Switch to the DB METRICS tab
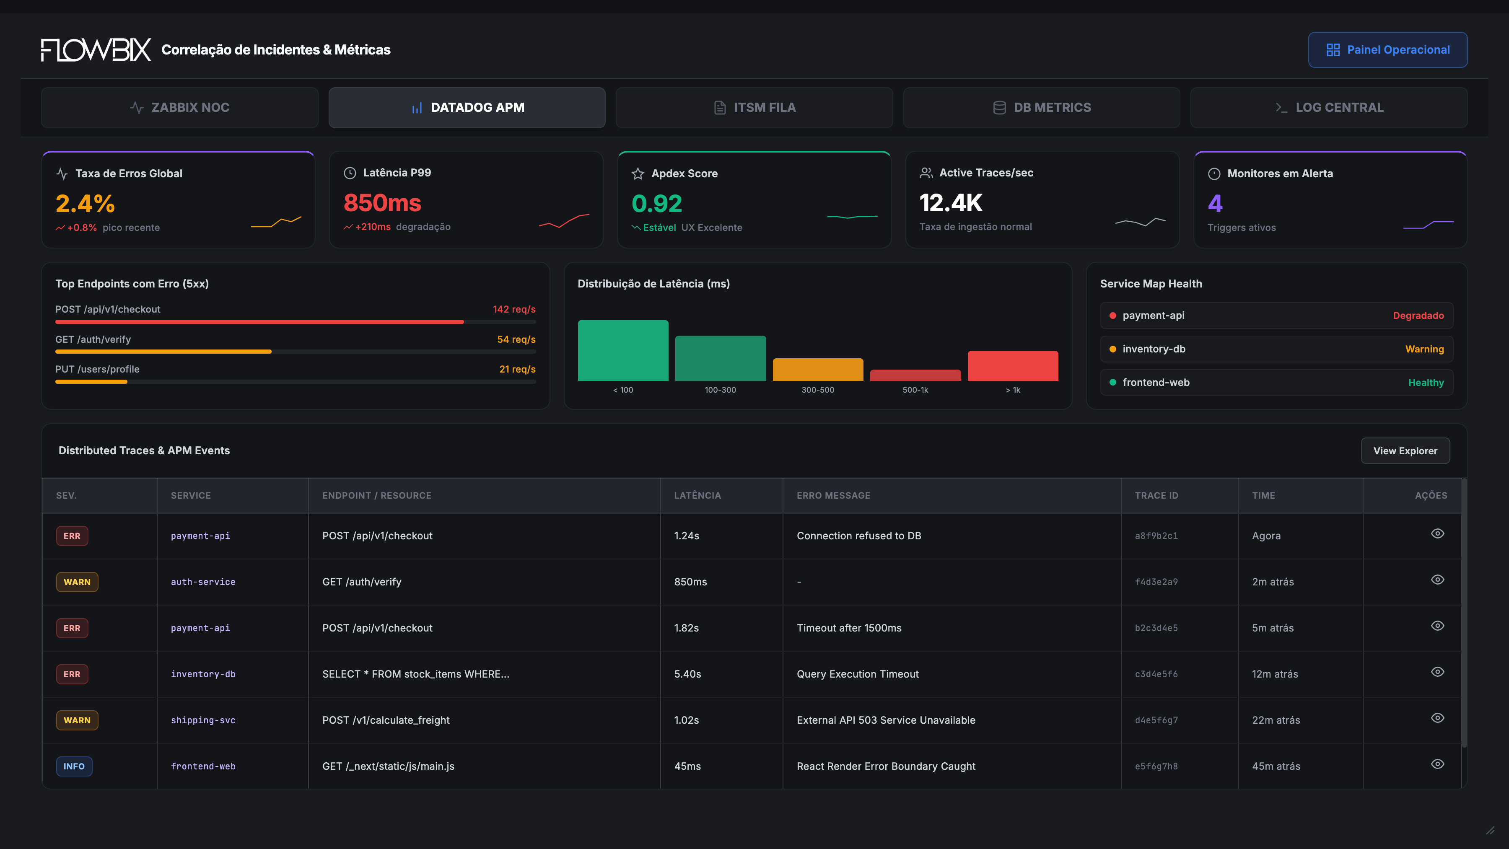This screenshot has width=1509, height=849. click(1041, 108)
